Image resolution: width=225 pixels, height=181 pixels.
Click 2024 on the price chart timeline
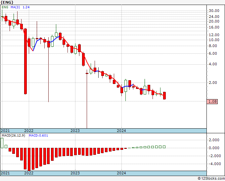click(121, 131)
